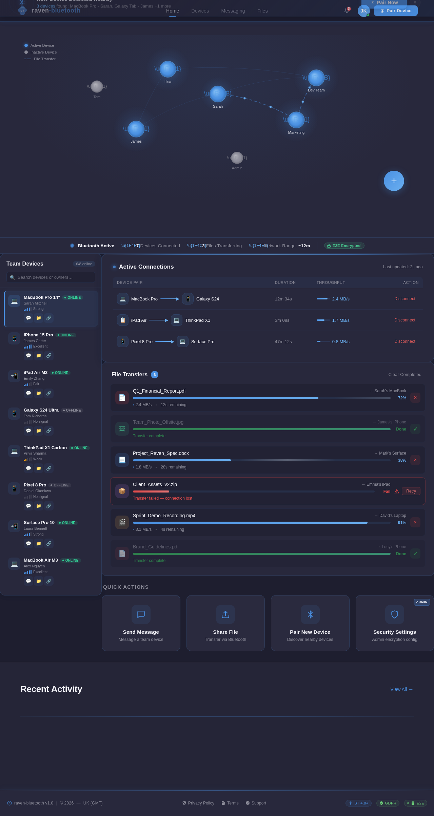Screen dimensions: 434x816
Task: Open the notifications bell icon
Action: [347, 11]
